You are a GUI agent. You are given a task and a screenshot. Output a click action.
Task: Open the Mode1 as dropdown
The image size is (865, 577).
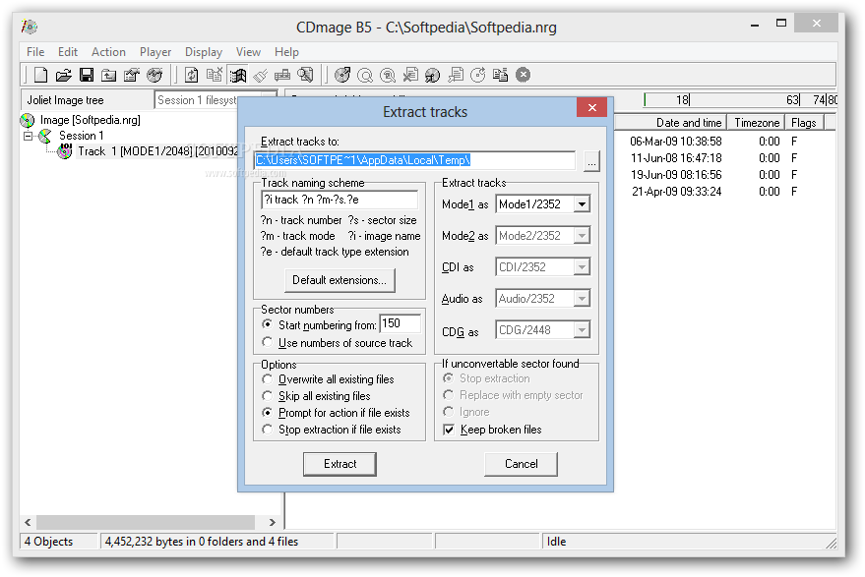coord(582,204)
